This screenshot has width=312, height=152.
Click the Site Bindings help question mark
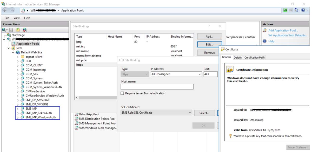[209, 26]
